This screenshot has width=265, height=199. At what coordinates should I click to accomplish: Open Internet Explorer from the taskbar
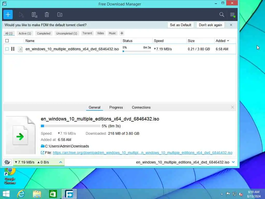click(21, 194)
